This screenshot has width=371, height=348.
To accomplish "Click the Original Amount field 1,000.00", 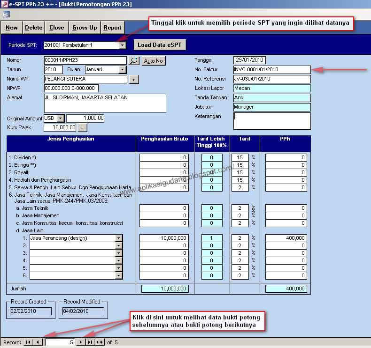I will (85, 118).
